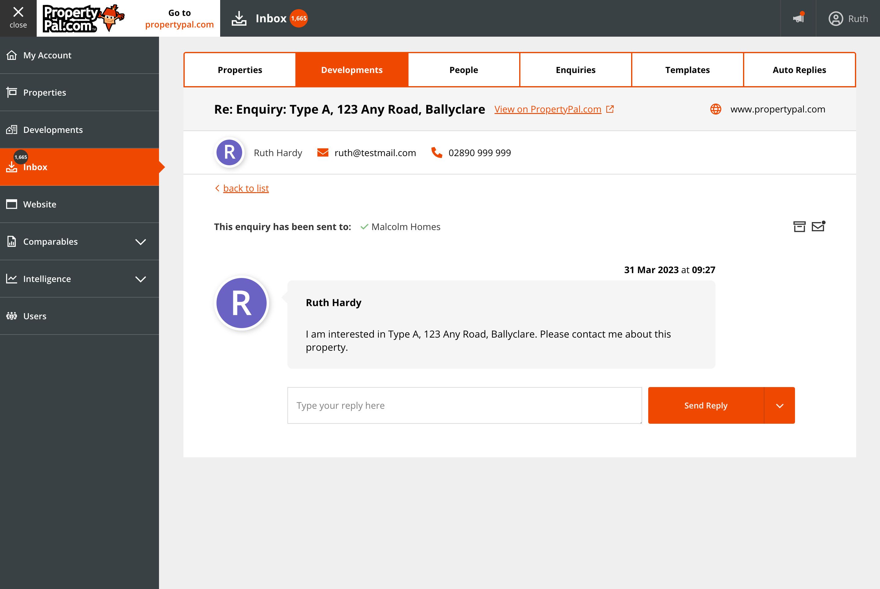Navigate to Developments in sidebar
Screen dimensions: 880x589
(53, 129)
